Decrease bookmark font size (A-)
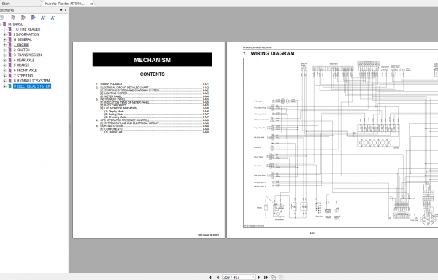This screenshot has height=280, width=438. 53,17
